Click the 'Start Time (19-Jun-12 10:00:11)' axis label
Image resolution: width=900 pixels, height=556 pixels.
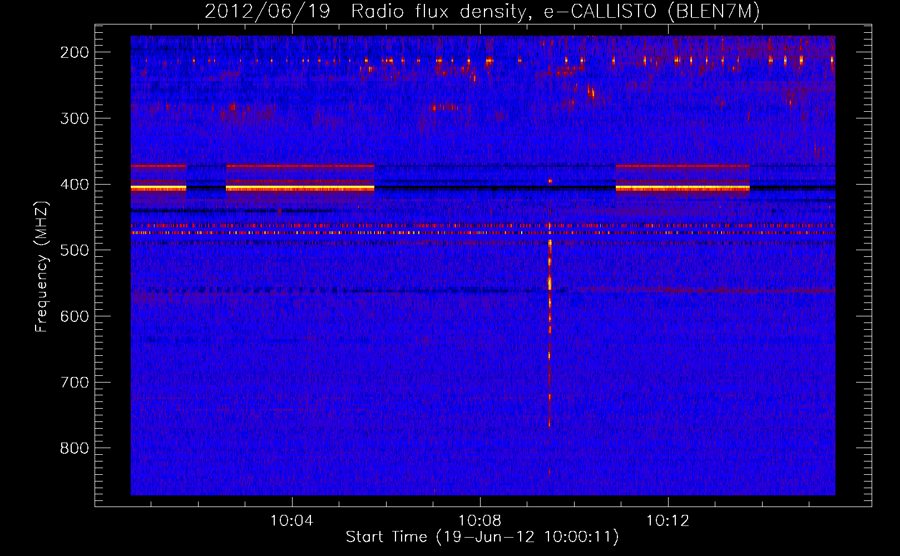pos(482,537)
